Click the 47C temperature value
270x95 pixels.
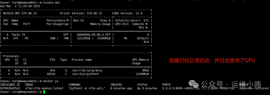[15, 38]
